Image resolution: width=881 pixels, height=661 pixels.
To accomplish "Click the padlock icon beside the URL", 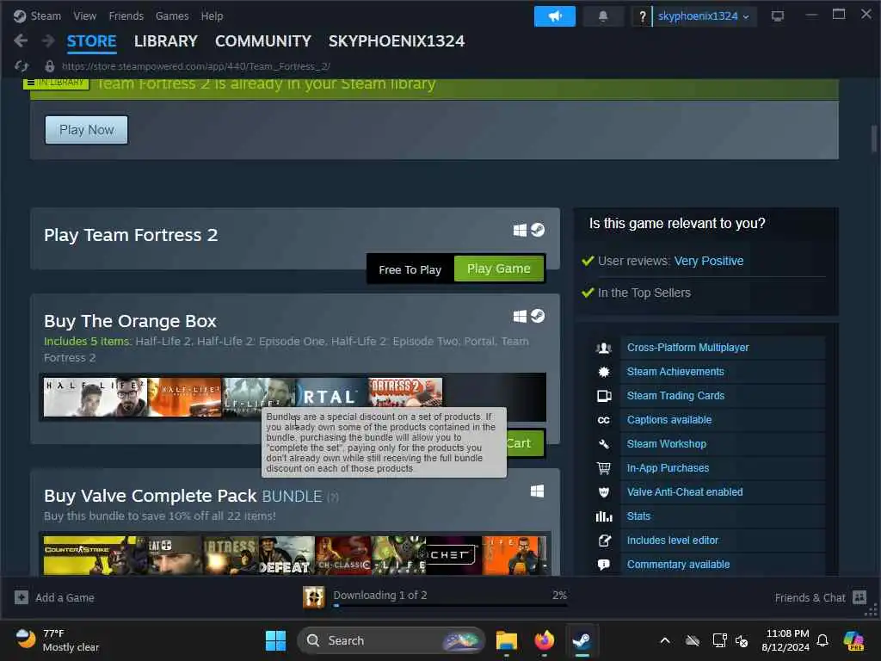I will (x=50, y=66).
